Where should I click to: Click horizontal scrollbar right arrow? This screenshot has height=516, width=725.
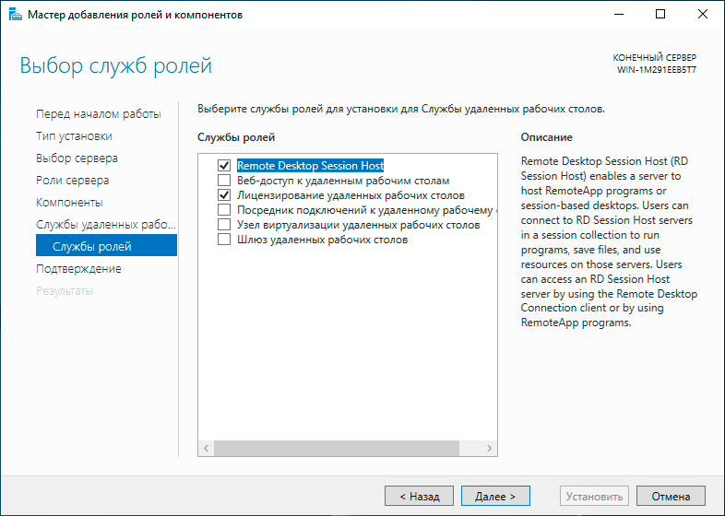point(490,448)
